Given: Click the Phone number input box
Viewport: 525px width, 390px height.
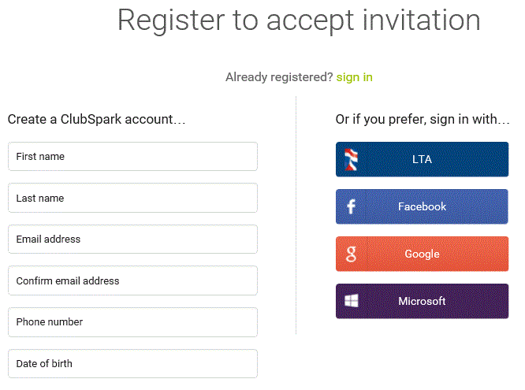Looking at the screenshot, I should 132,321.
